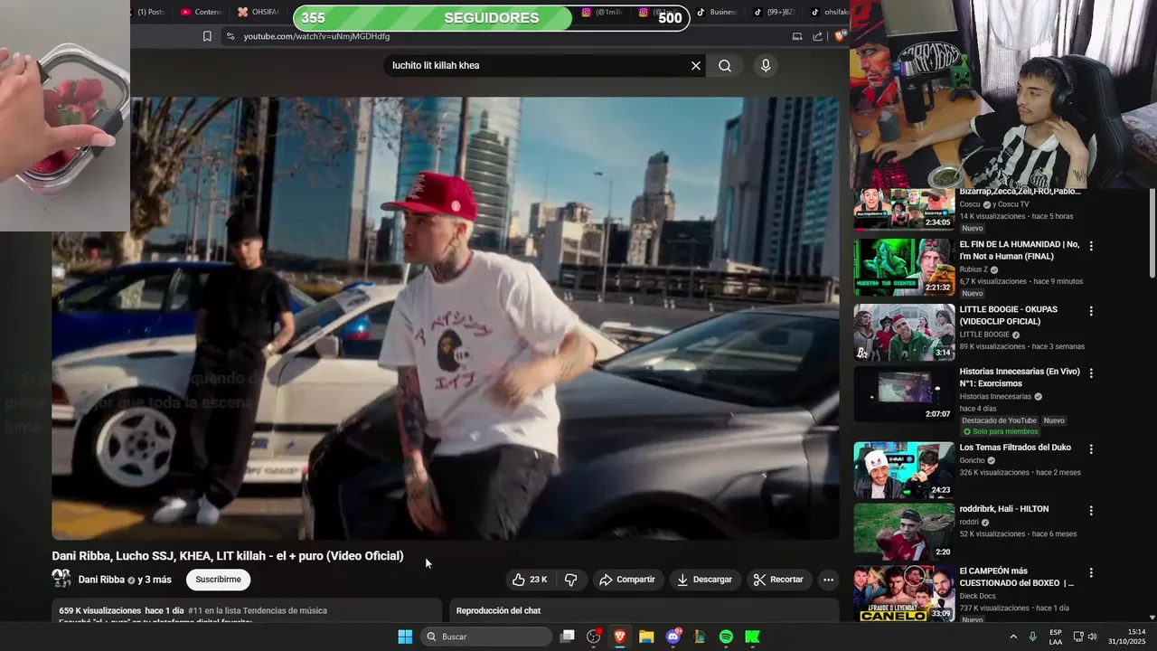
Task: Open options menu for 'LITTLE BOOGIE - OKUPAS'
Action: [1091, 311]
